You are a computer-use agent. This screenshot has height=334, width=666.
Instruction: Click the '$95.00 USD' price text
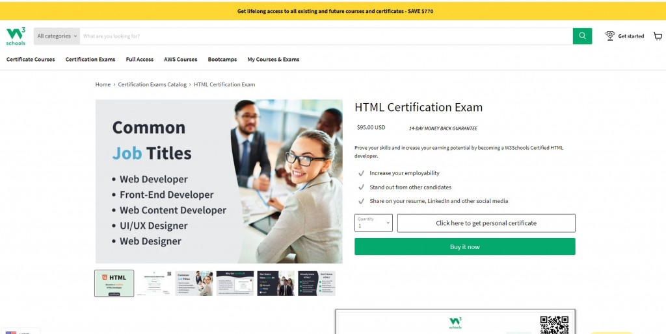click(371, 127)
